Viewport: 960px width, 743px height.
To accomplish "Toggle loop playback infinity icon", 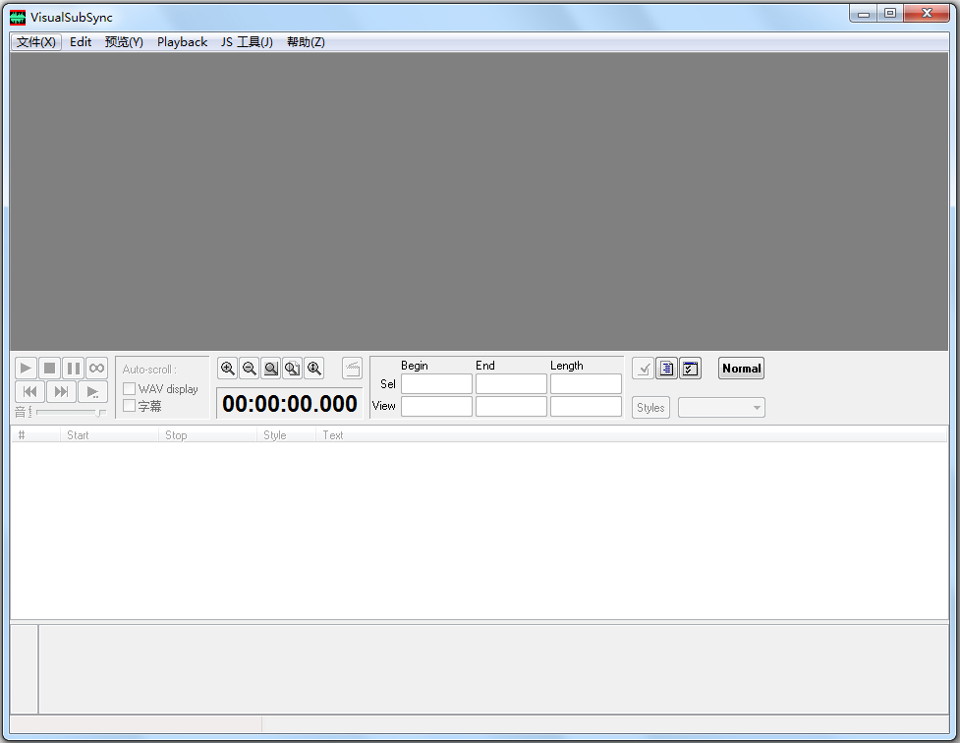I will point(96,369).
